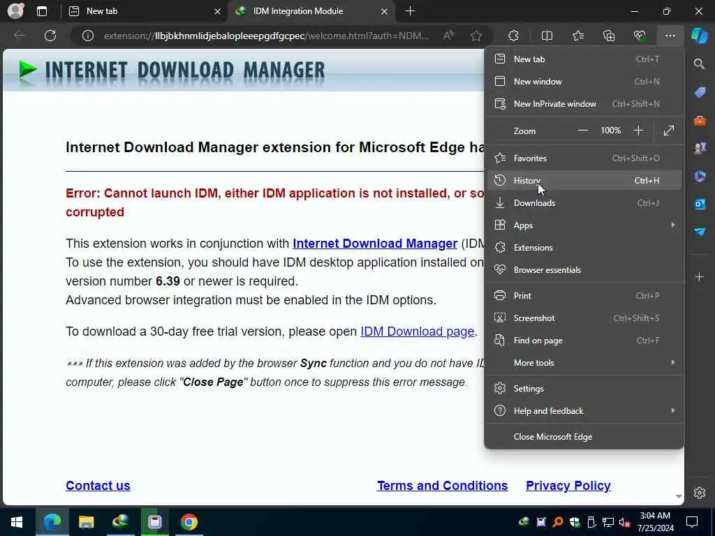Enter full screen zoom icon in menu
The width and height of the screenshot is (715, 536).
pos(668,131)
